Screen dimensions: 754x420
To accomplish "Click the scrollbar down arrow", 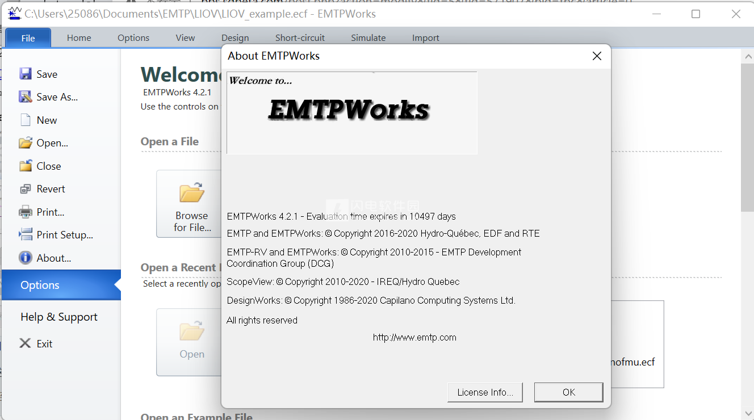I will pos(747,413).
